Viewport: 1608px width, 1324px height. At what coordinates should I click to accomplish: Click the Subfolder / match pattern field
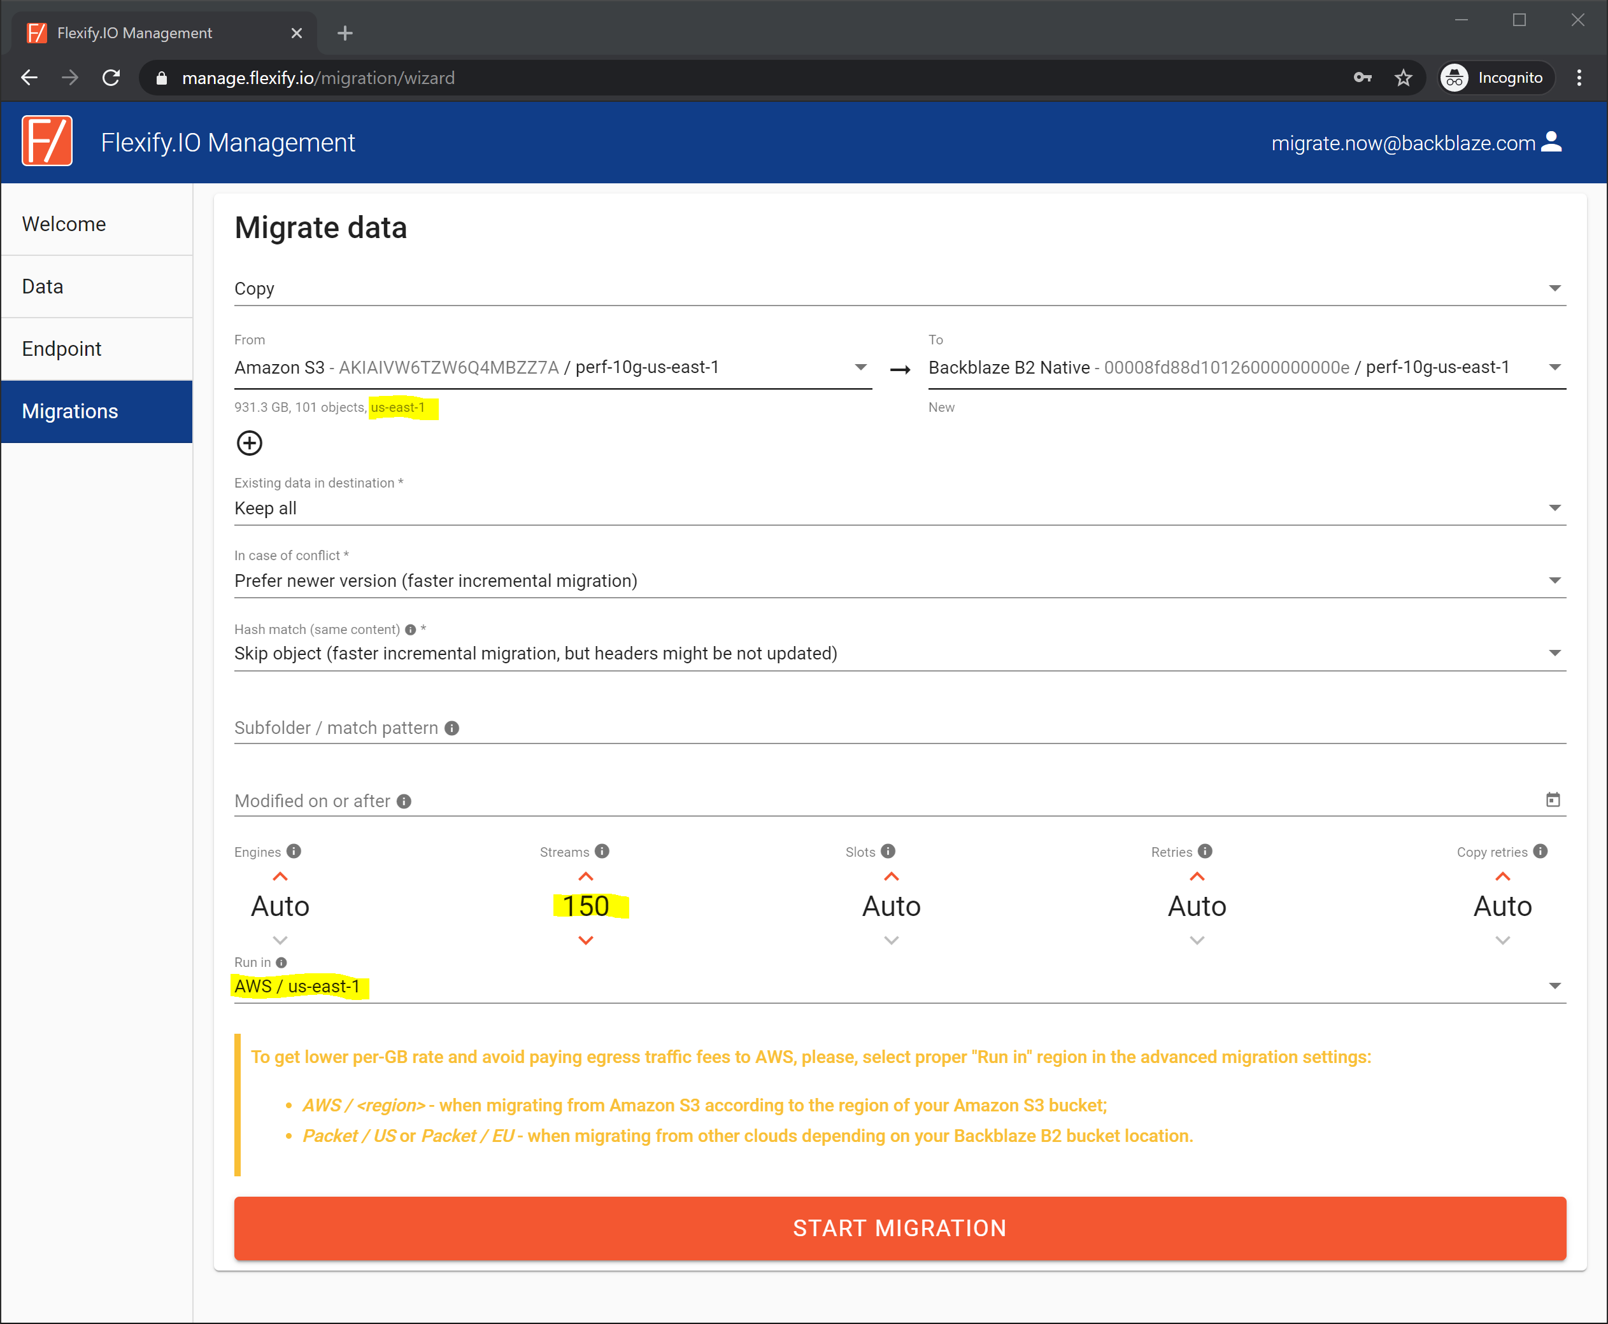pyautogui.click(x=900, y=728)
